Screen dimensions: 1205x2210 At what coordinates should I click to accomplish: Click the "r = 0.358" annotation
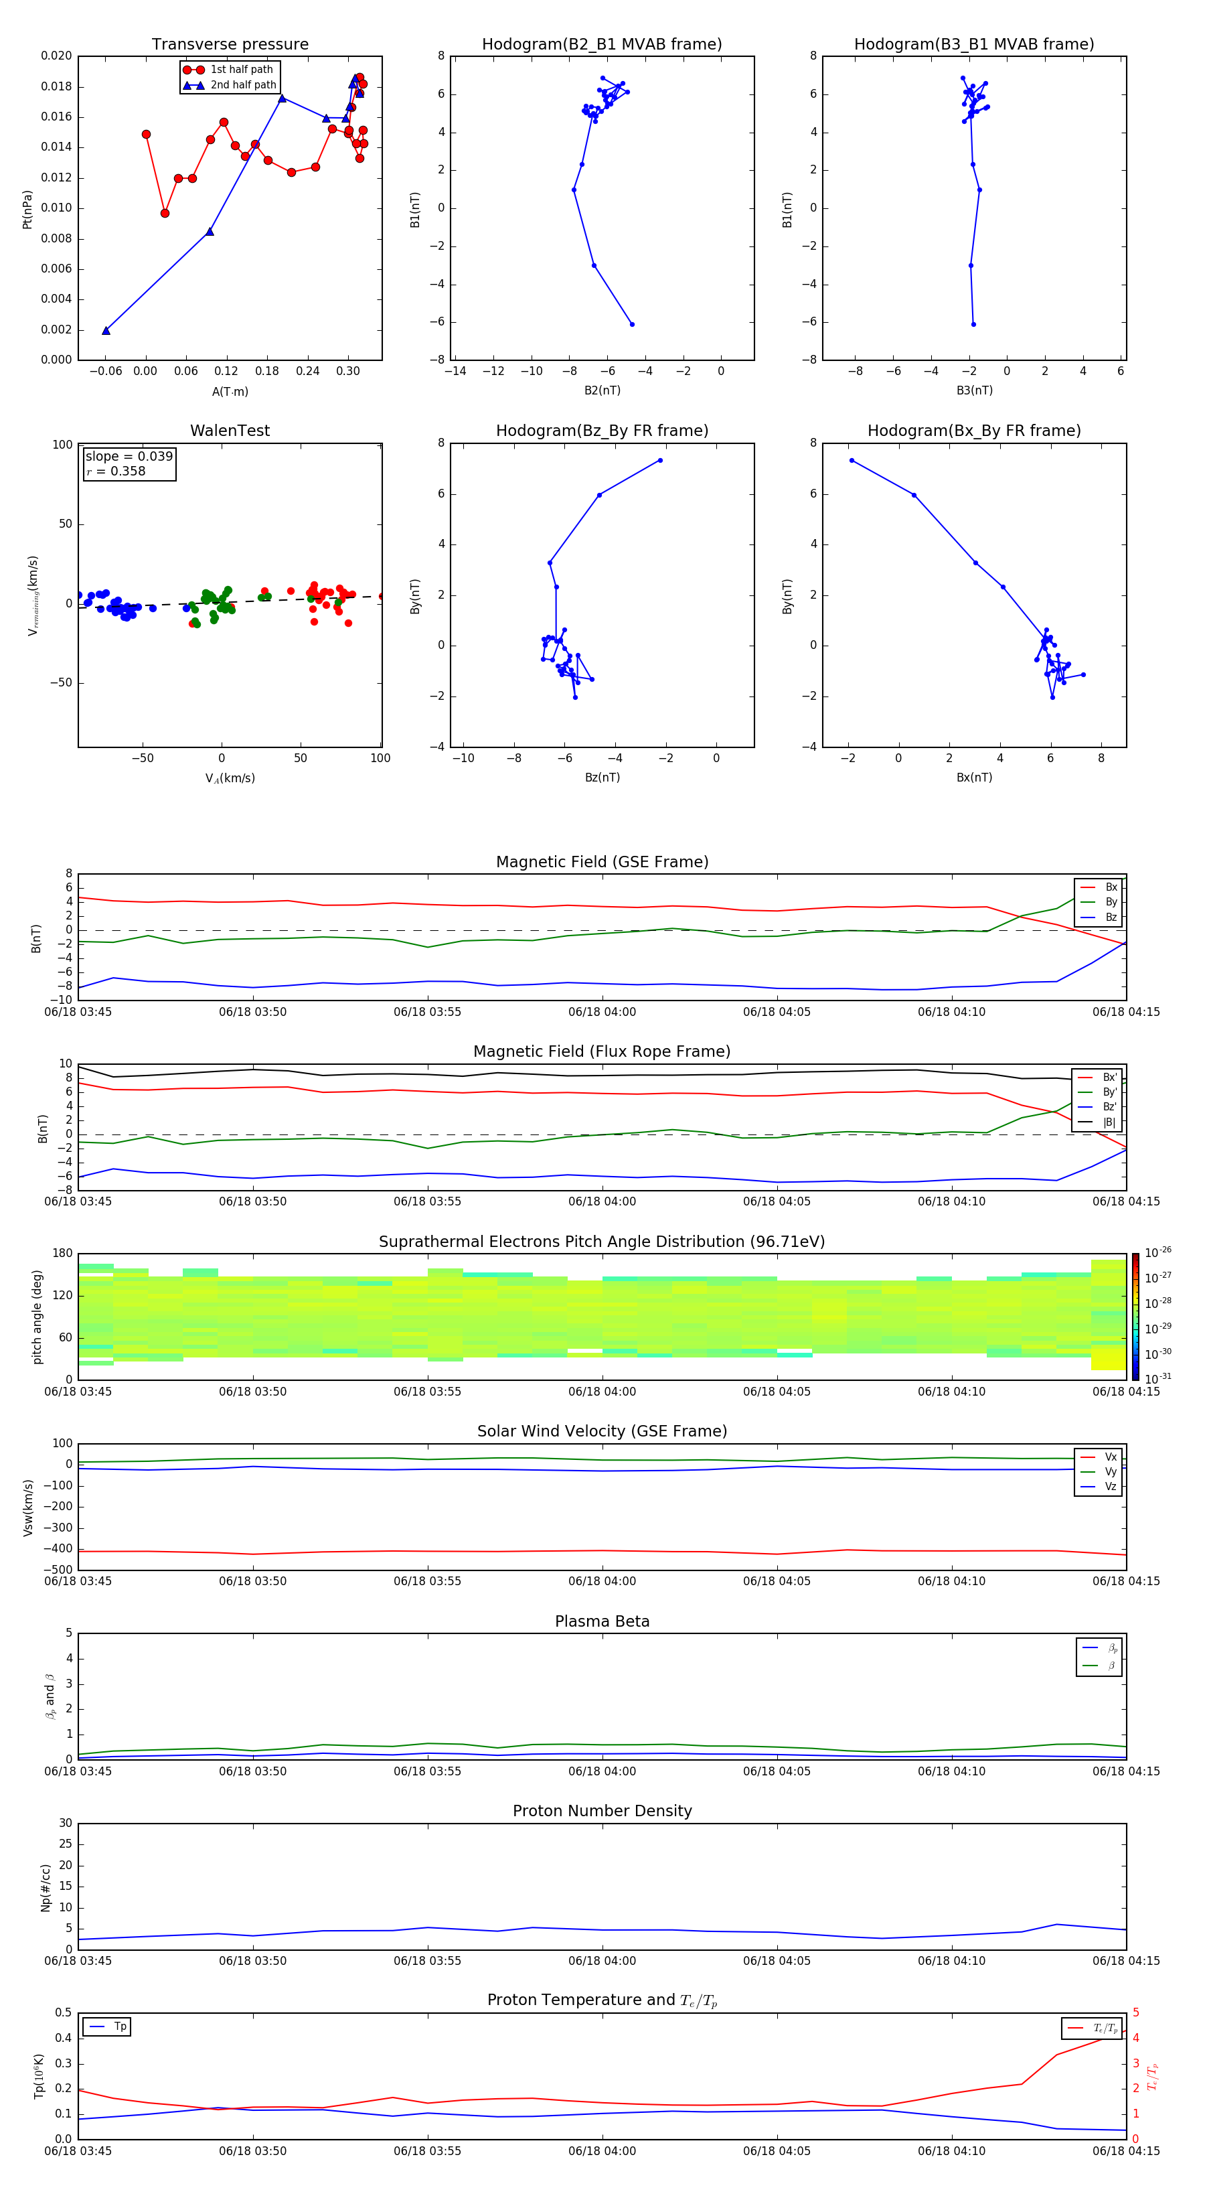pyautogui.click(x=116, y=471)
